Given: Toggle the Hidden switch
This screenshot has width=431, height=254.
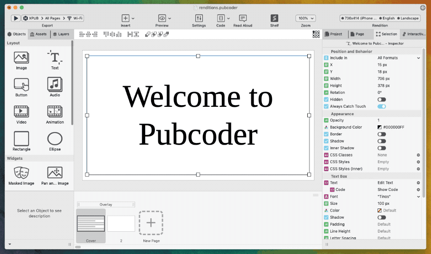Looking at the screenshot, I should (381, 99).
